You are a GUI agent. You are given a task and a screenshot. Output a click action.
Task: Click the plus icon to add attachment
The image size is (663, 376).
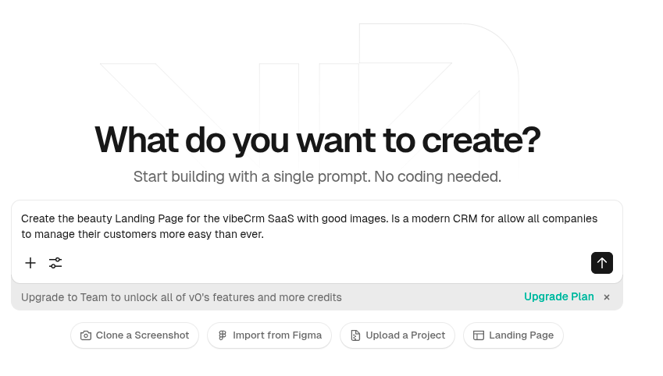[x=30, y=263]
